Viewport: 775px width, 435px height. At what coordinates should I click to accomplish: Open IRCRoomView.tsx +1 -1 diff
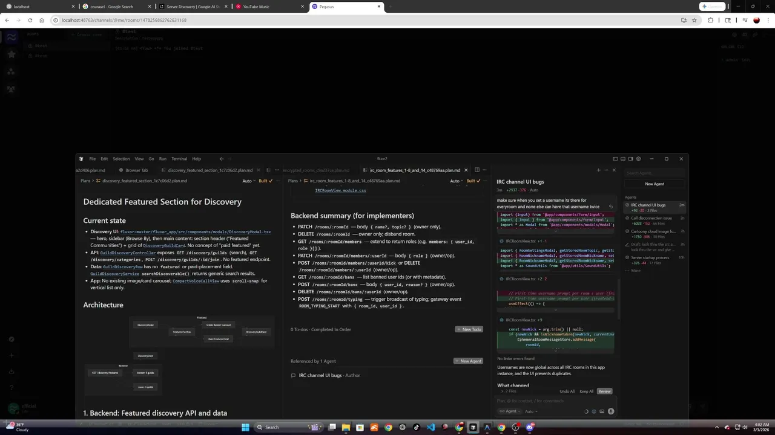pos(527,241)
